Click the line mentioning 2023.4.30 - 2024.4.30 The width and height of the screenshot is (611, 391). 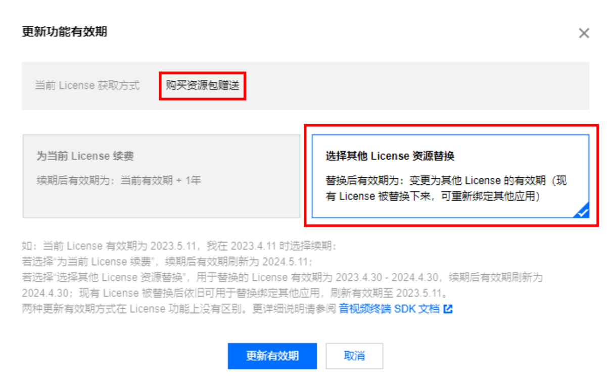(282, 277)
